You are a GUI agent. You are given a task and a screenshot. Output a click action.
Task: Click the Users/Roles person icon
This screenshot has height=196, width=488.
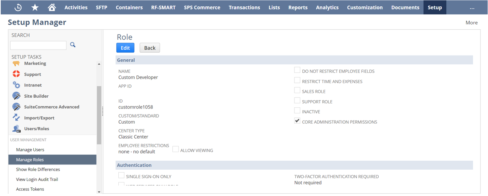[x=16, y=128]
